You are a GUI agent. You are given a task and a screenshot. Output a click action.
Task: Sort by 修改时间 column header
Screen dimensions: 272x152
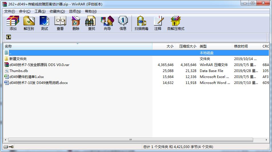[246, 46]
